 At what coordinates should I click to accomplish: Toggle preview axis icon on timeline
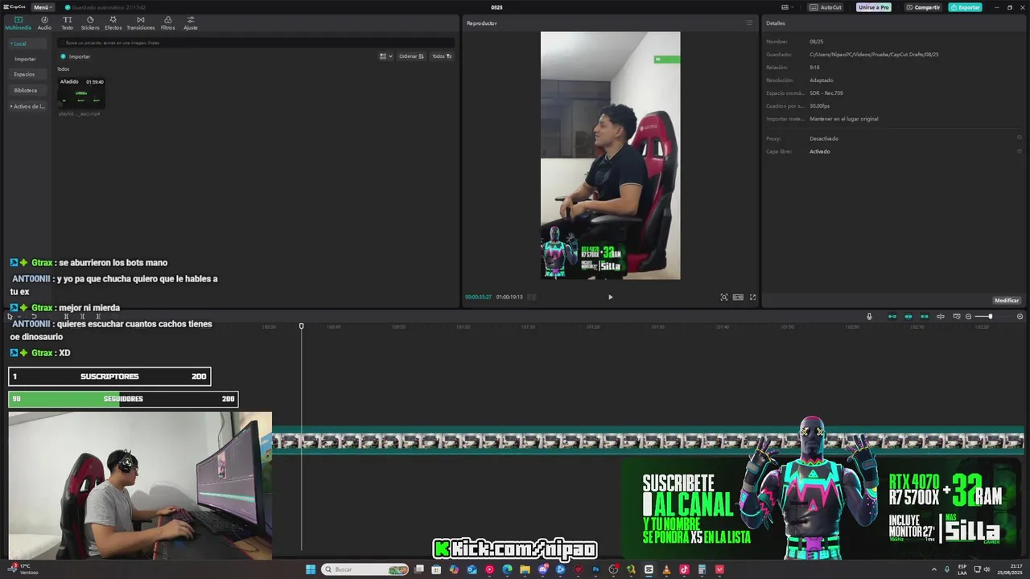(x=941, y=316)
